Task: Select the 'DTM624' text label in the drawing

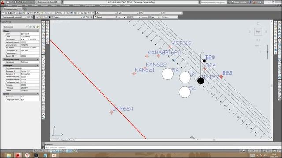Action: click(x=123, y=108)
